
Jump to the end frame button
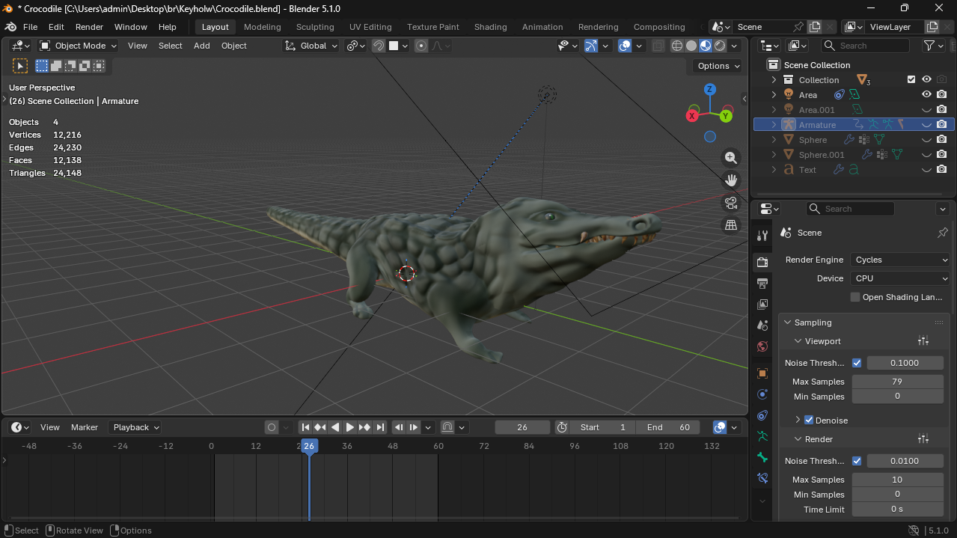point(380,427)
